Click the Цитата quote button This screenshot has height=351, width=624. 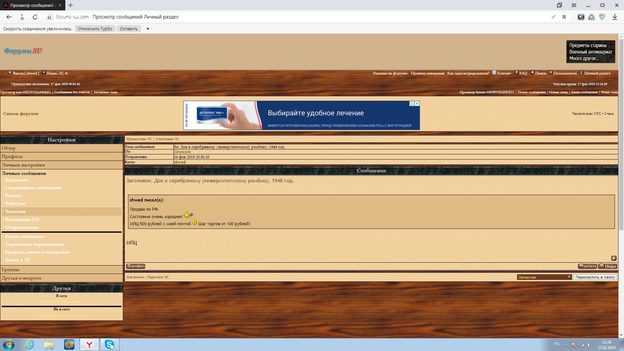(587, 266)
